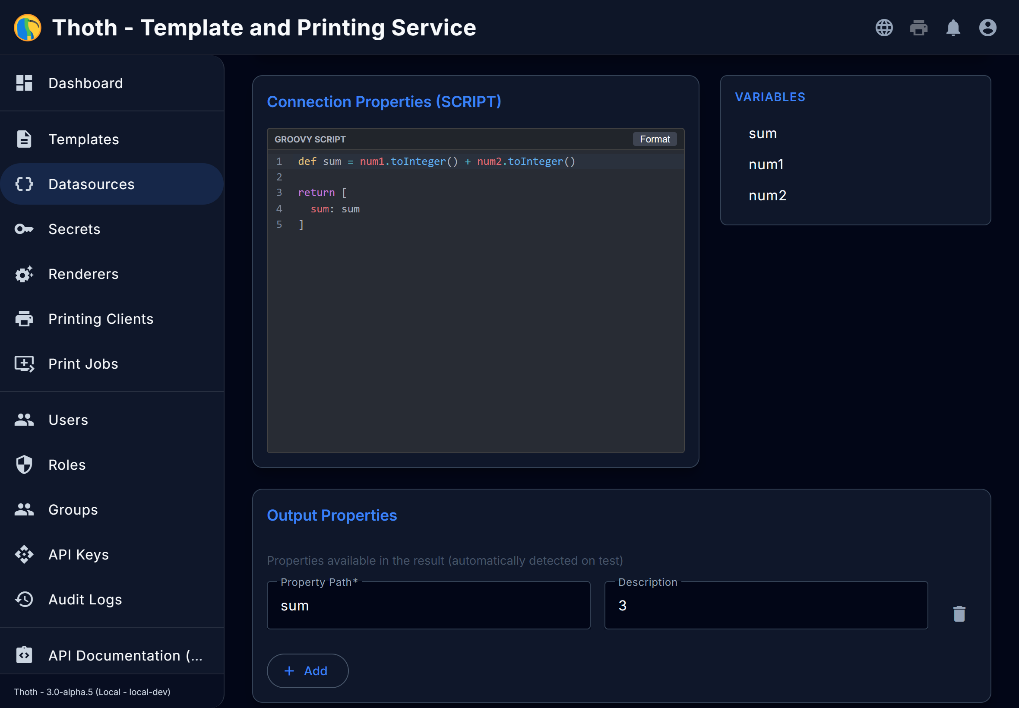Viewport: 1019px width, 708px height.
Task: Go to Dashboard page
Action: click(x=112, y=83)
